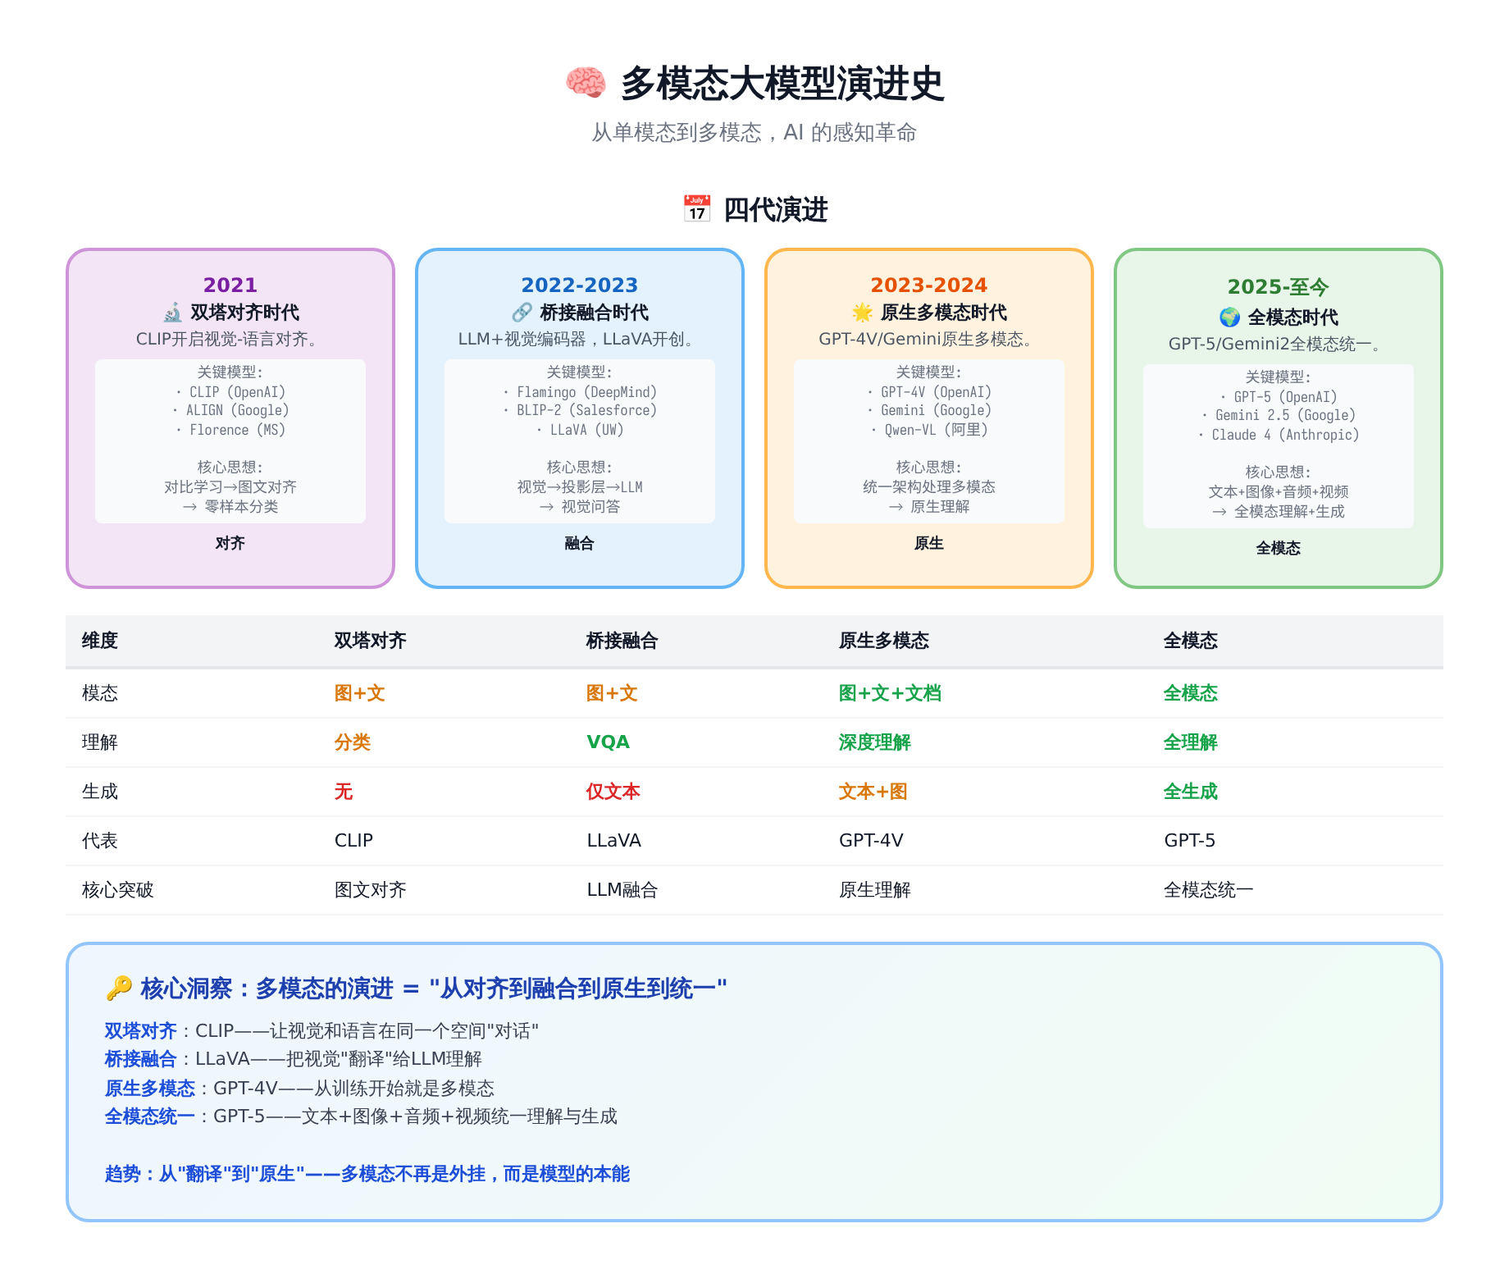Click the microscope icon beside 双塔对齐时代
This screenshot has width=1509, height=1283.
click(x=172, y=313)
